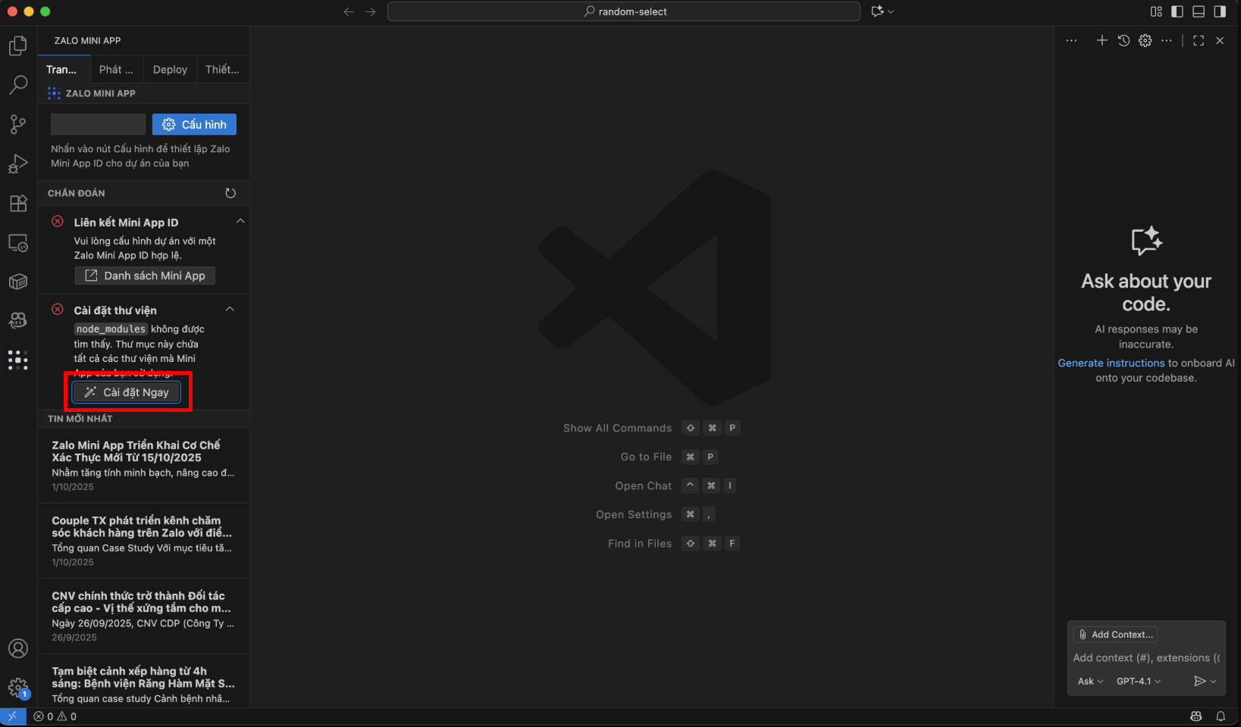Screen dimensions: 1241x727
Task: Click the Cấu hình button
Action: click(194, 125)
